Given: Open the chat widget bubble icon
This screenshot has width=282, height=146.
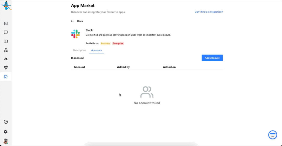Looking at the screenshot, I should (x=272, y=135).
